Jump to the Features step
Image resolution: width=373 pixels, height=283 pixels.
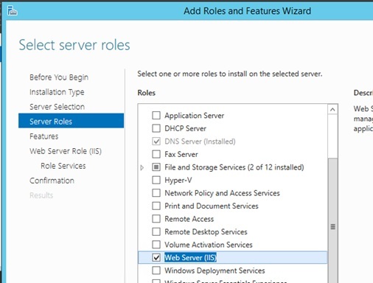pos(44,136)
